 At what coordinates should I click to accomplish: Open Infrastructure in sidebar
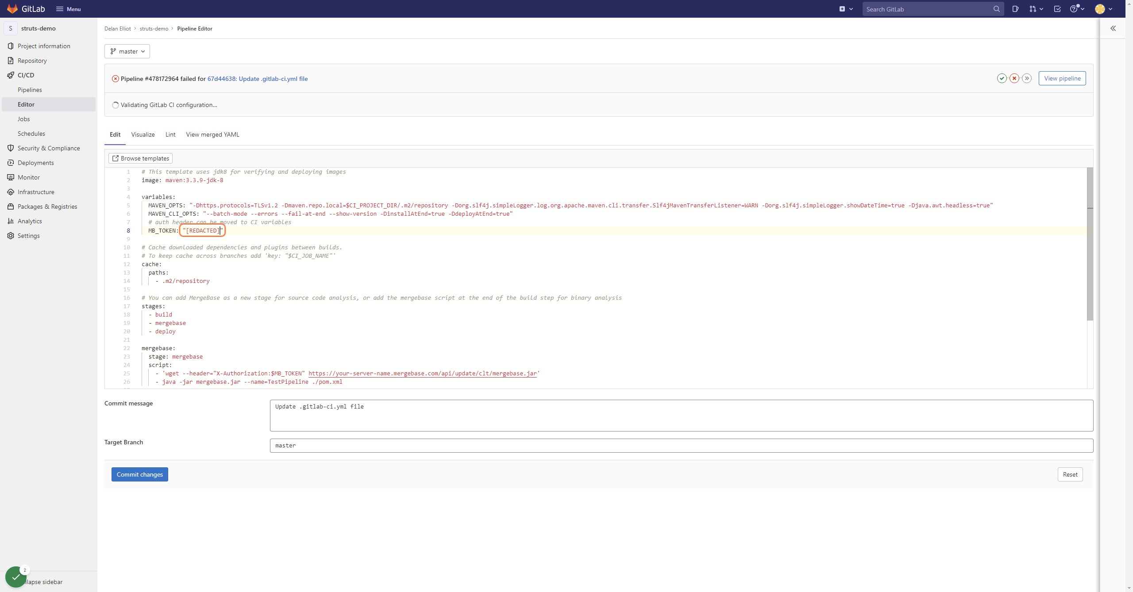tap(49, 192)
